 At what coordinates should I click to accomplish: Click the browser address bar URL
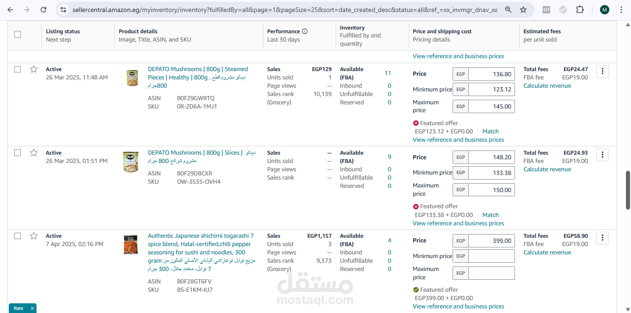click(285, 10)
